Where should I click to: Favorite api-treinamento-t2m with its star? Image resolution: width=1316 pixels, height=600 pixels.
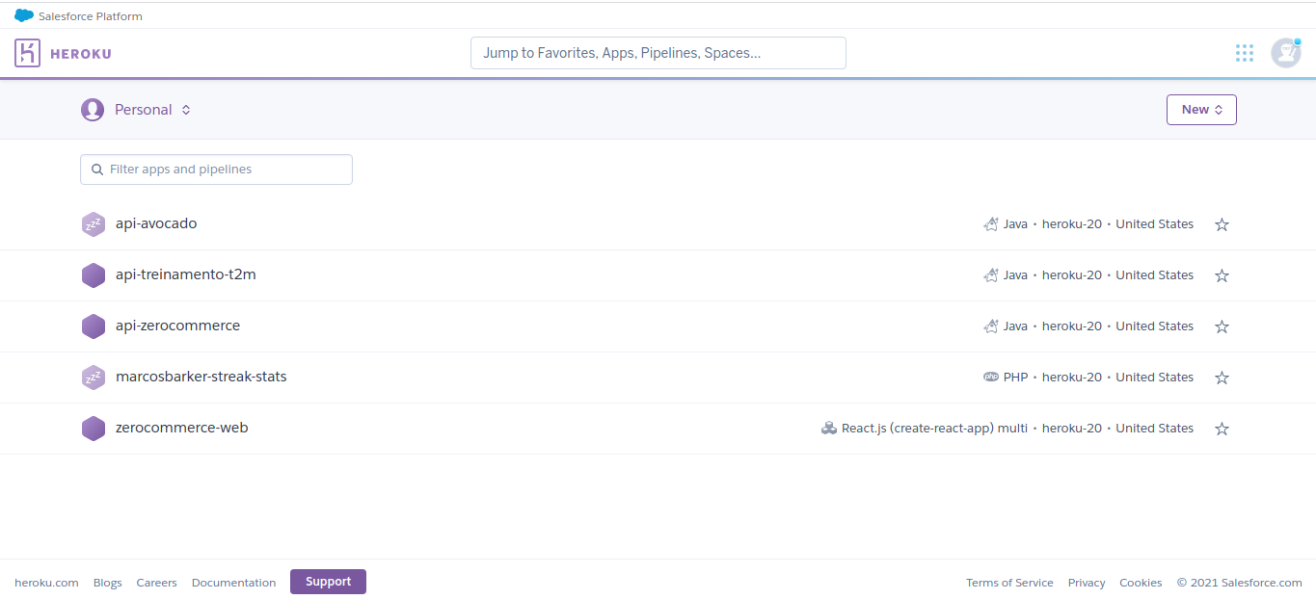tap(1222, 275)
